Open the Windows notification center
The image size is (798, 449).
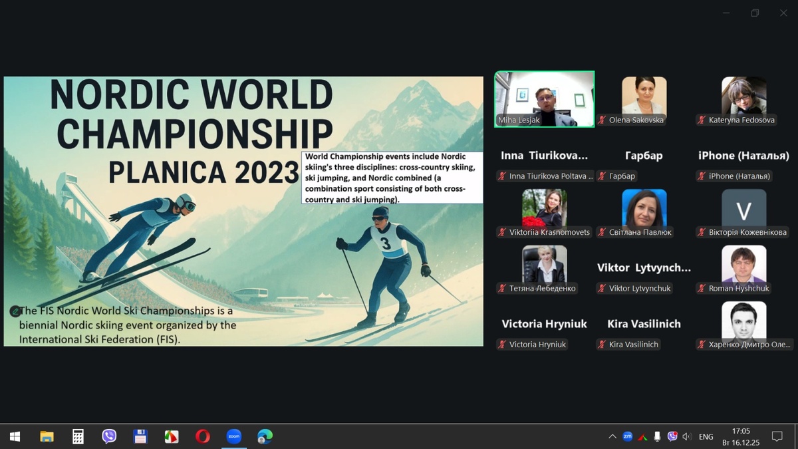click(x=776, y=436)
